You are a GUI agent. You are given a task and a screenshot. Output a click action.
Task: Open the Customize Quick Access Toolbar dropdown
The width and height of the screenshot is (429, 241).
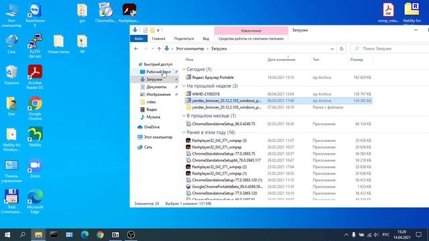[158, 30]
